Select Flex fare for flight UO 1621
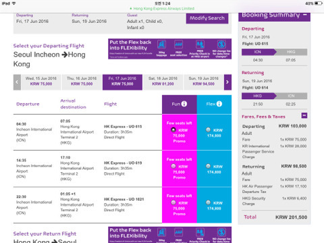The image size is (324, 243). (209, 202)
